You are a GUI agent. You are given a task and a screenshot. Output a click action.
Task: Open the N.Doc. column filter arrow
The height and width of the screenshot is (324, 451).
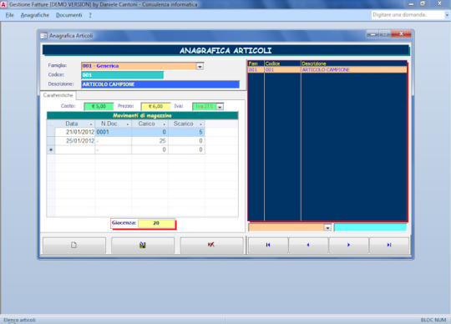(128, 124)
